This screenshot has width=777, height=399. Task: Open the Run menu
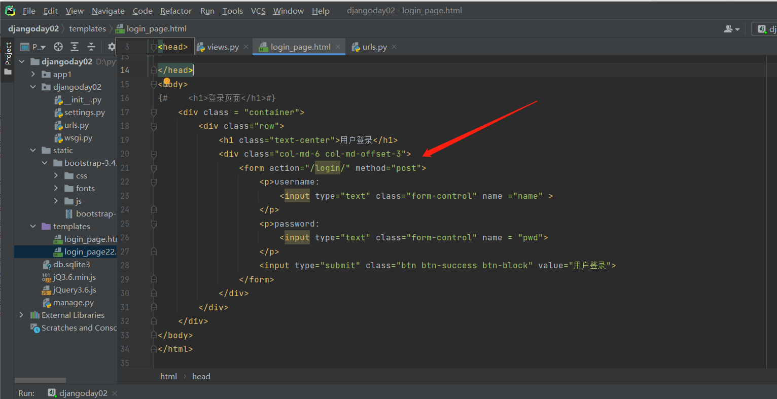click(207, 11)
